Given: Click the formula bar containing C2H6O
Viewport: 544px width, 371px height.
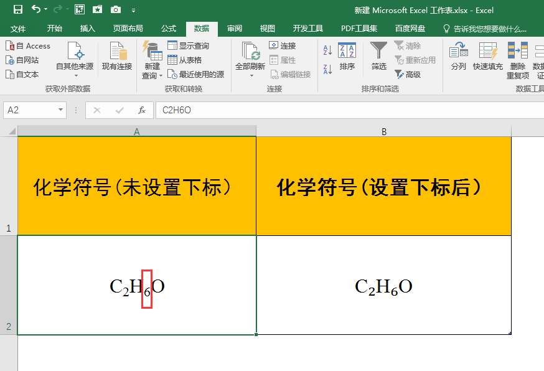Looking at the screenshot, I should click(x=350, y=110).
